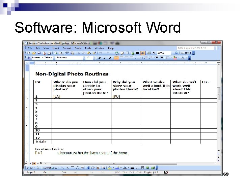Click the Read button in the Standard toolbar
The image size is (243, 182).
[186, 53]
